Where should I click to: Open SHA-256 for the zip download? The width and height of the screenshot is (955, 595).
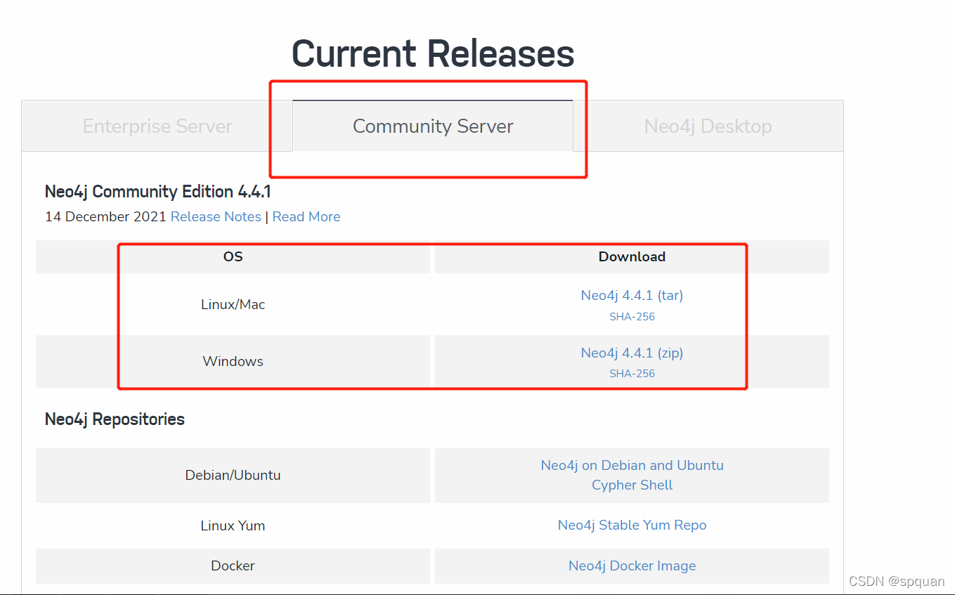(631, 373)
